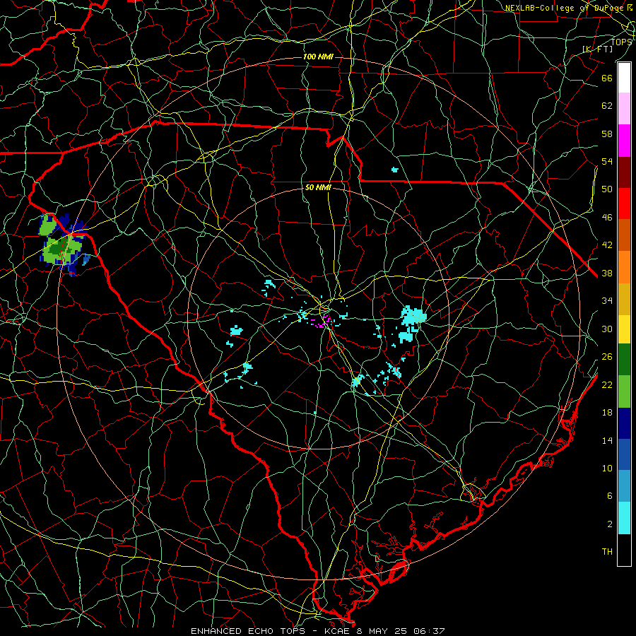Click the legend value "22"

click(607, 384)
